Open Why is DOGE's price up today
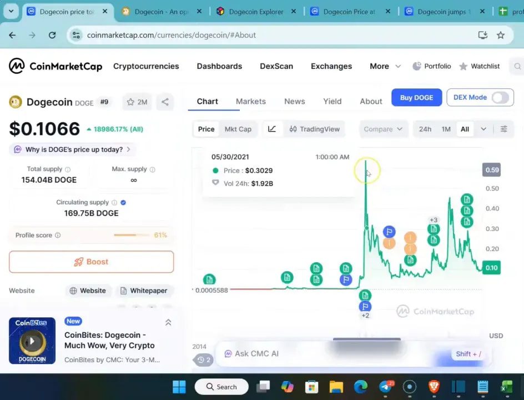The height and width of the screenshot is (400, 524). [73, 149]
